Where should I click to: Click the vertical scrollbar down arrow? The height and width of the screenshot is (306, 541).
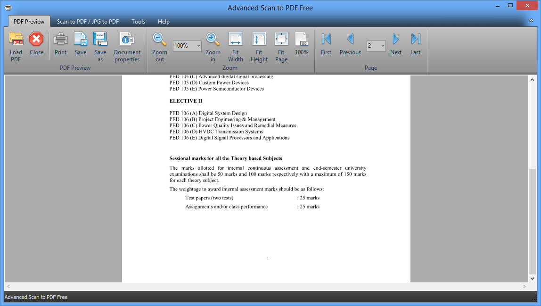532,278
